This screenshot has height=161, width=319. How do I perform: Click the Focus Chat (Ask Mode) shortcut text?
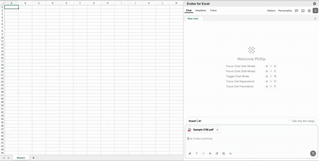point(241,66)
